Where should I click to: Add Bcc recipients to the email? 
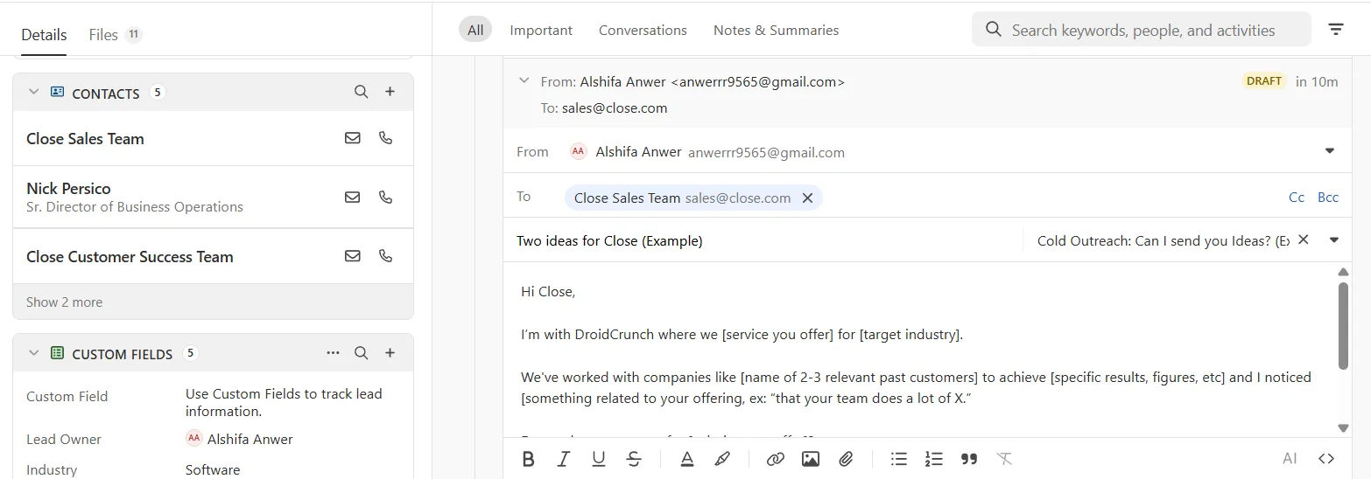1328,198
